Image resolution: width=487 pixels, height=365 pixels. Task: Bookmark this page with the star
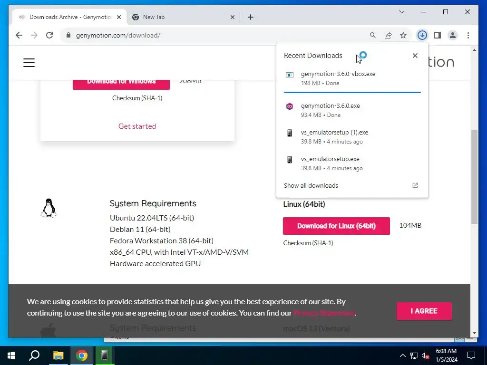tap(403, 35)
